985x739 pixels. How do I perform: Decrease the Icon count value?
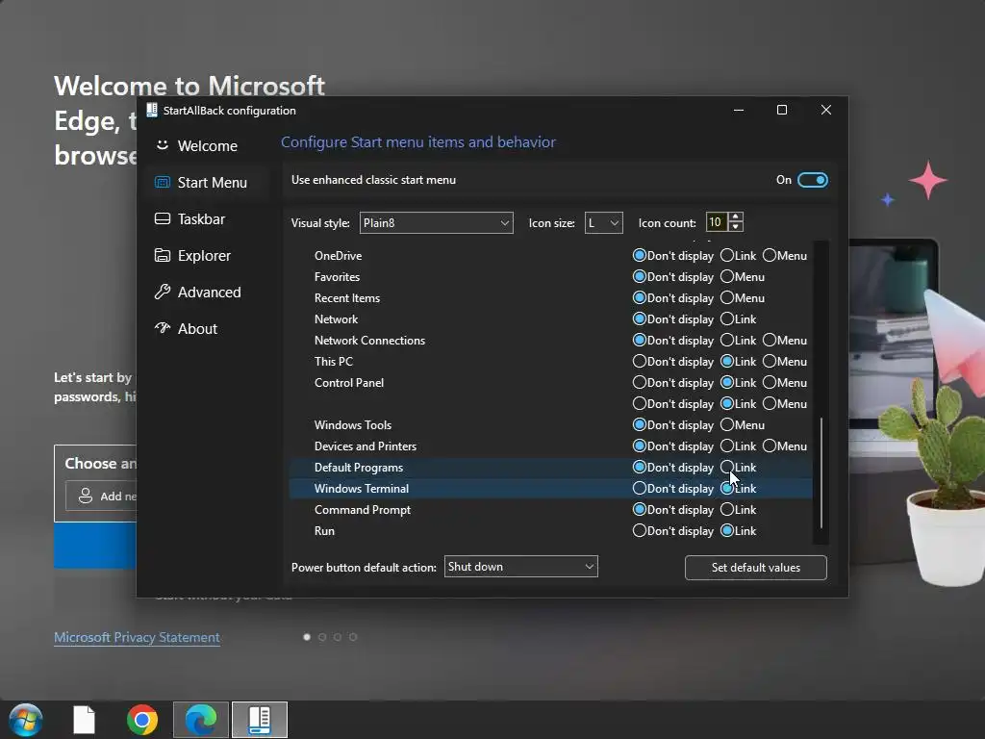coord(736,227)
